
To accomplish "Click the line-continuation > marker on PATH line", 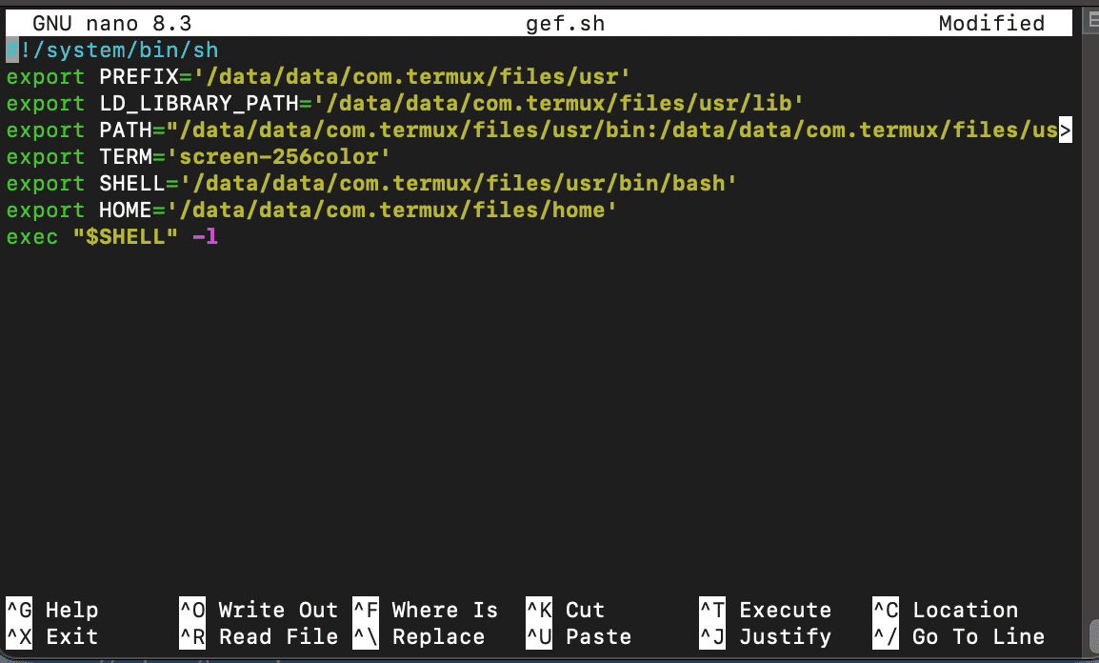I will [x=1066, y=130].
